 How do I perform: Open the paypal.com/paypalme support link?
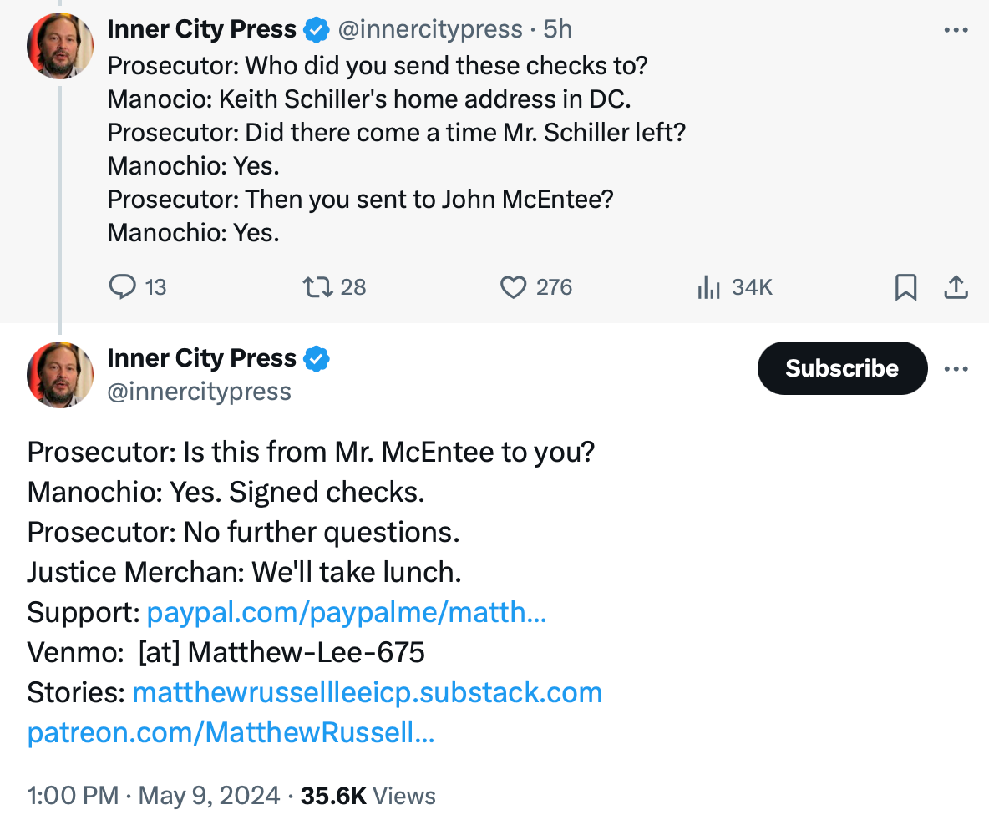tap(346, 611)
